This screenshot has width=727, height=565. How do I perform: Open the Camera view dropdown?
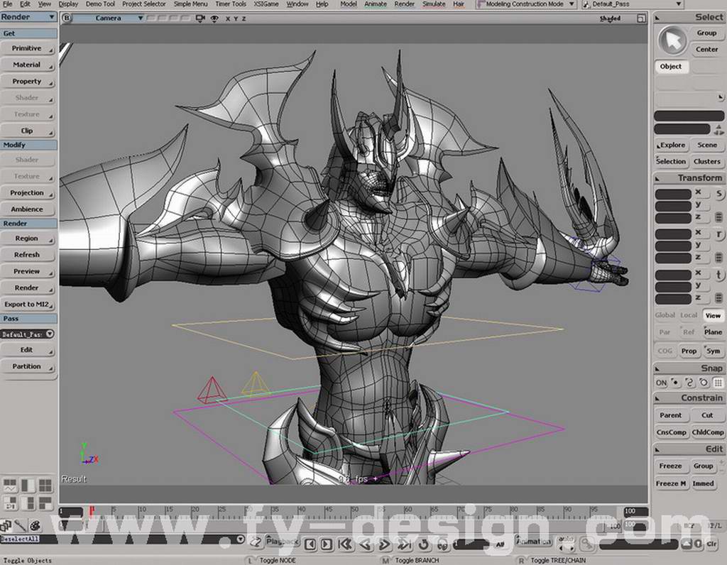140,18
